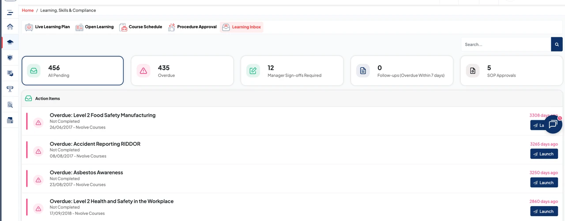Click 'Overdue: Level 2 Health and Safety in the Workplace'
The height and width of the screenshot is (221, 565).
112,201
